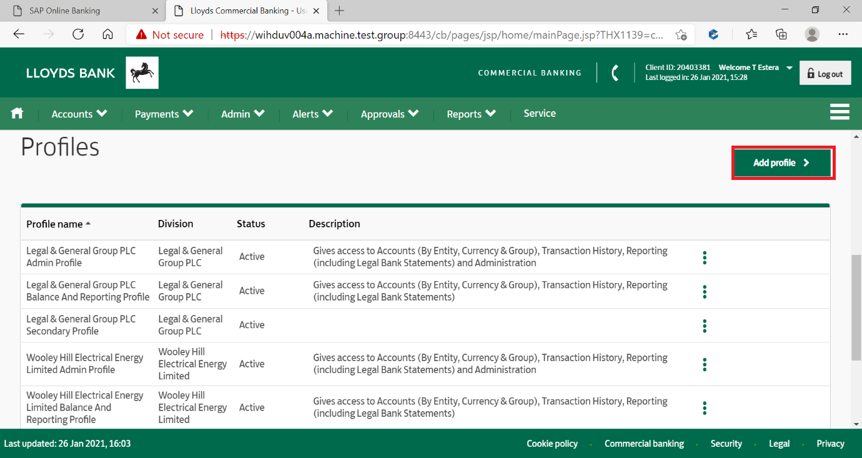Open options for Legal & General Balance And Reporting Profile
The height and width of the screenshot is (458, 862).
[x=705, y=291]
